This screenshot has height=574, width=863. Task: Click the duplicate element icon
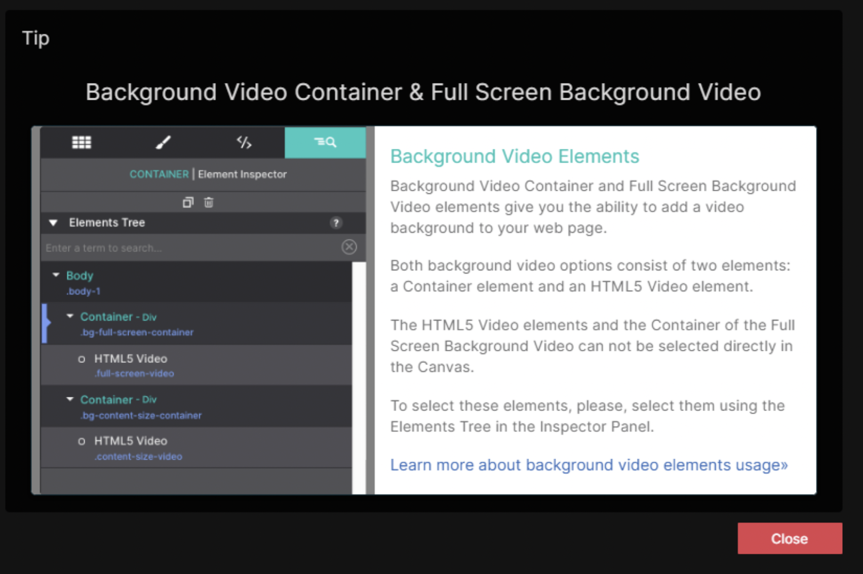(188, 202)
